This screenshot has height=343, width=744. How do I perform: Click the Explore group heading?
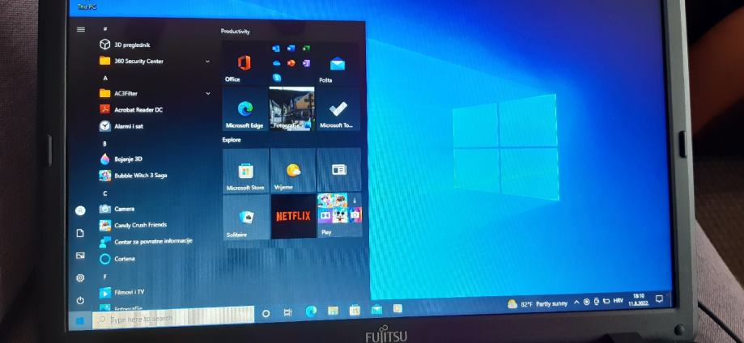[x=232, y=140]
